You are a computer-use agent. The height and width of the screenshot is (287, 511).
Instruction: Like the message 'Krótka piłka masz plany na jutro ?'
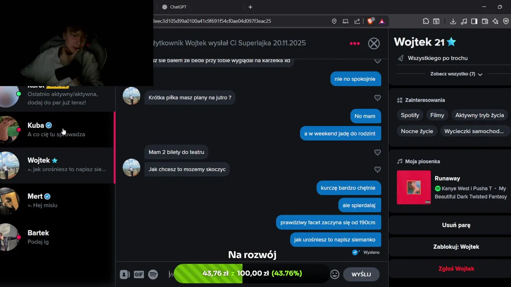tap(377, 98)
